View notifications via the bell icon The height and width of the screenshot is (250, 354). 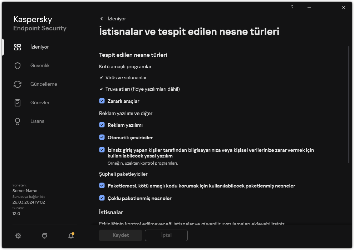pyautogui.click(x=70, y=235)
